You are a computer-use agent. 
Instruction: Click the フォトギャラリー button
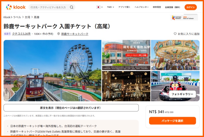coord(182,94)
